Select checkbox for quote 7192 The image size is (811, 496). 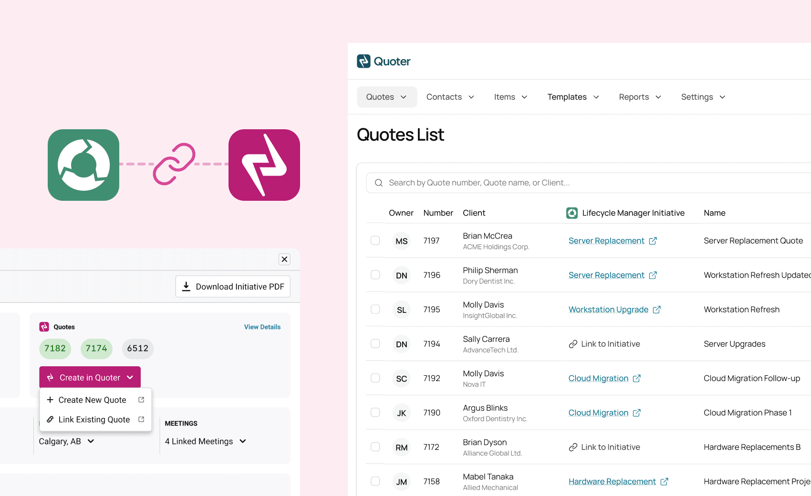tap(375, 378)
